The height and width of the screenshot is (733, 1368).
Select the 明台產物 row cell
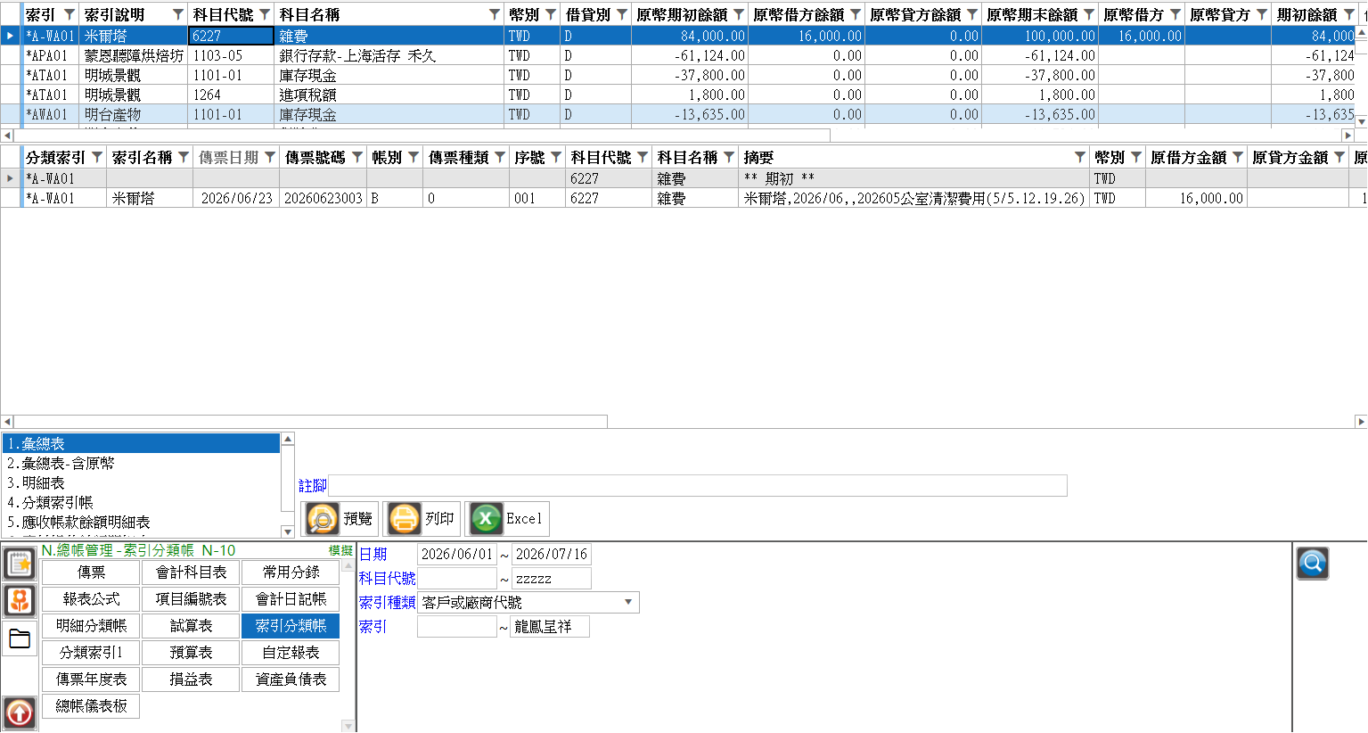[x=135, y=114]
